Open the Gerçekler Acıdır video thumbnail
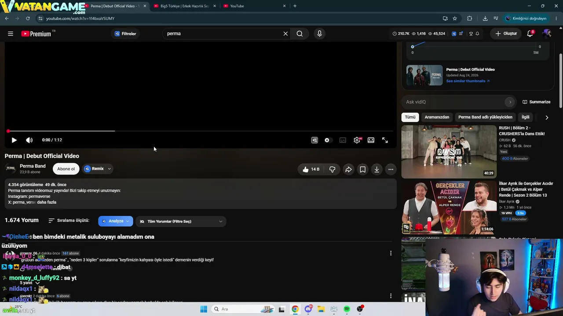This screenshot has height=316, width=563. click(449, 208)
